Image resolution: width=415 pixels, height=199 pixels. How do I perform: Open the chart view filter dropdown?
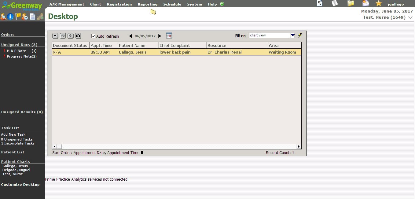tap(292, 36)
